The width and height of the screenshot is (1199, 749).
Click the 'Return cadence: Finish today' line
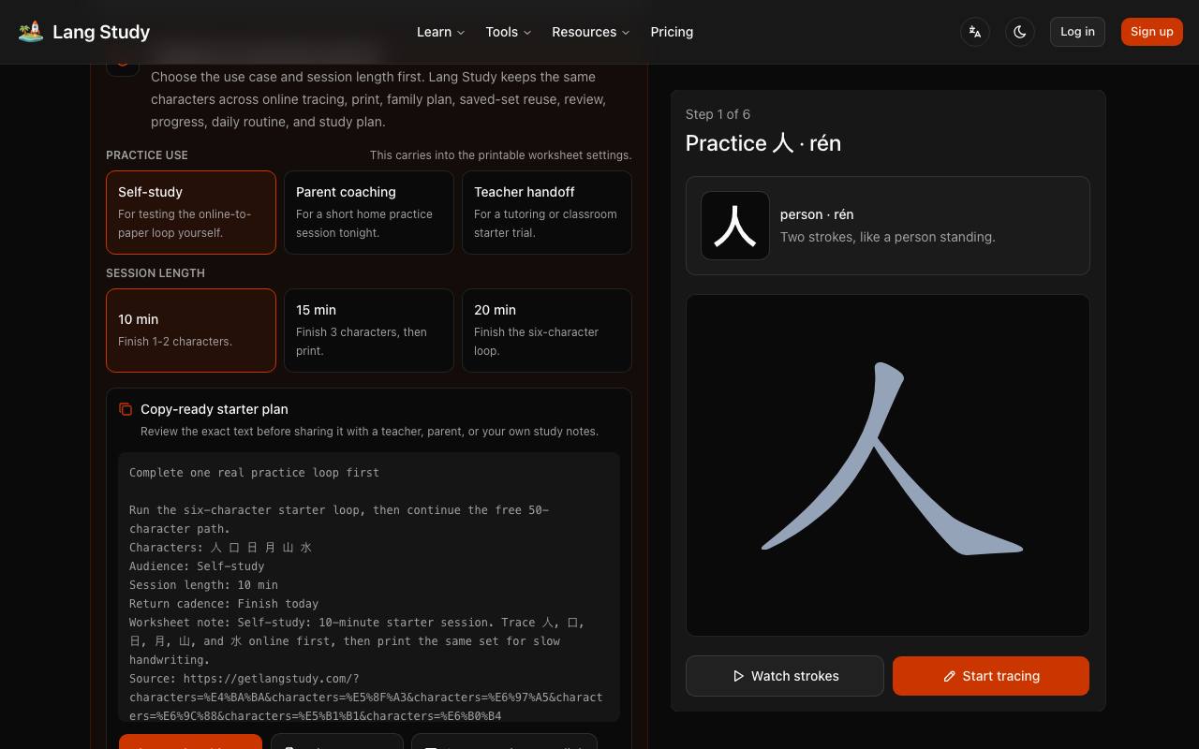[x=224, y=604]
